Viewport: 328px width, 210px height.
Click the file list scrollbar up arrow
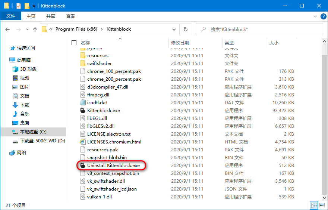324,41
